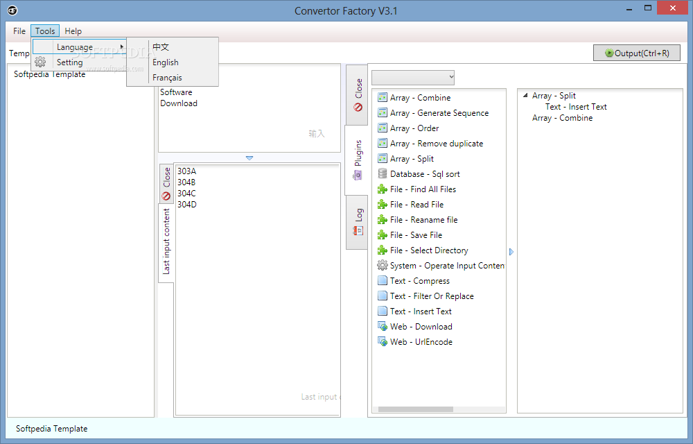The image size is (693, 444).
Task: Select English language option
Action: click(173, 62)
